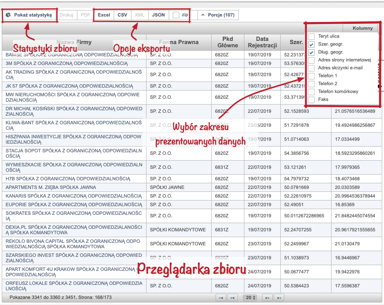Export data as CSV

click(122, 15)
